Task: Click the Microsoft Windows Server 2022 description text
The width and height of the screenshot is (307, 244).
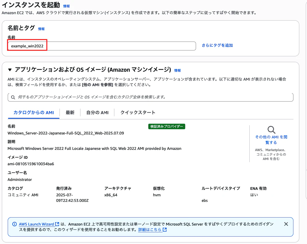Action: click(x=94, y=149)
